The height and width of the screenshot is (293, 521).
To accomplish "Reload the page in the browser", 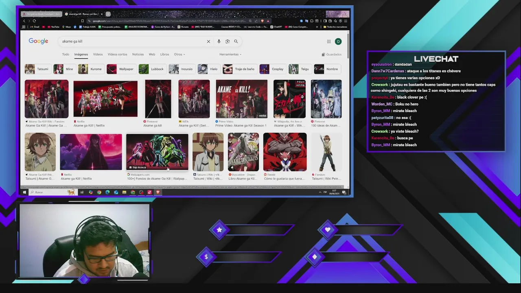I will click(x=34, y=21).
